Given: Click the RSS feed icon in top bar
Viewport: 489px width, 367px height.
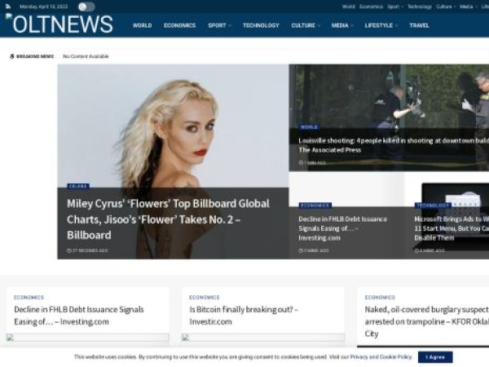Looking at the screenshot, I should [x=8, y=7].
